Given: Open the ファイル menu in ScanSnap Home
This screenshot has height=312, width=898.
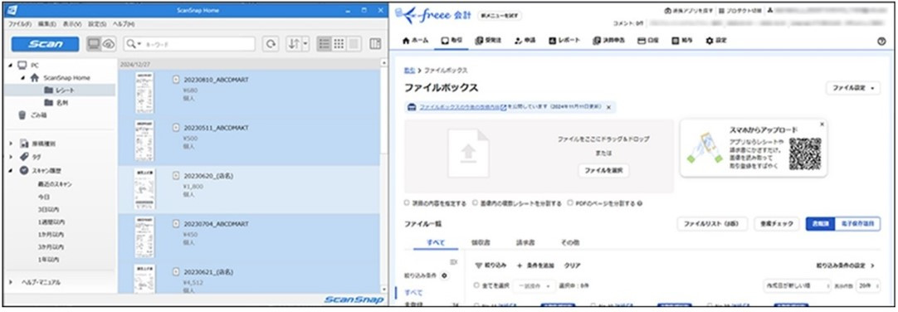Looking at the screenshot, I should 19,24.
